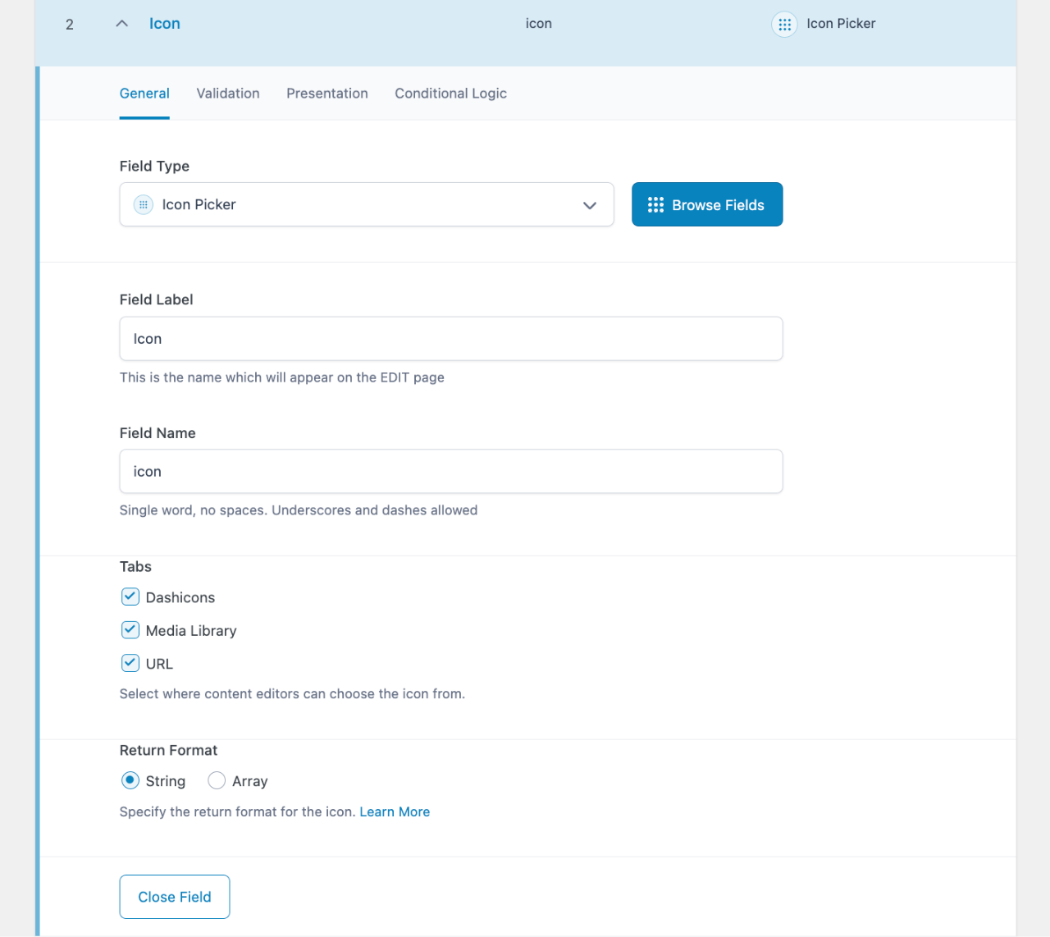Screen dimensions: 1050x937
Task: Select the General tab
Action: coord(144,94)
